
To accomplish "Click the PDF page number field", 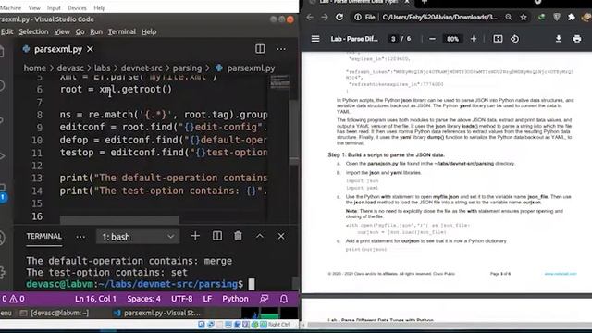I will click(393, 39).
